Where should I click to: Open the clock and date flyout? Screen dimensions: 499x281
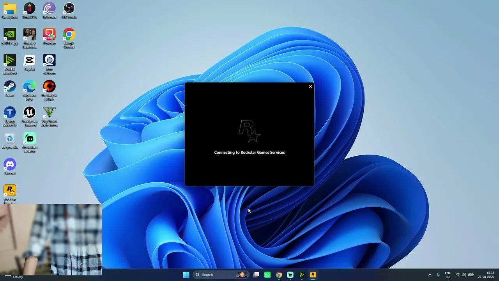pos(486,275)
